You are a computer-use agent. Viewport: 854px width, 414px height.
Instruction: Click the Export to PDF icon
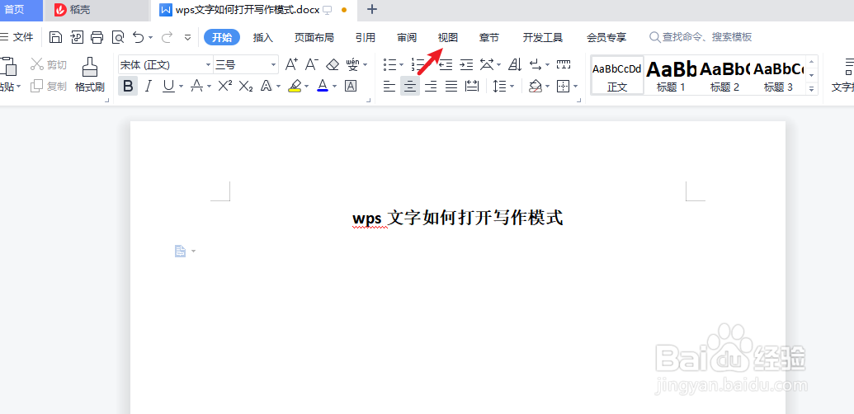76,37
